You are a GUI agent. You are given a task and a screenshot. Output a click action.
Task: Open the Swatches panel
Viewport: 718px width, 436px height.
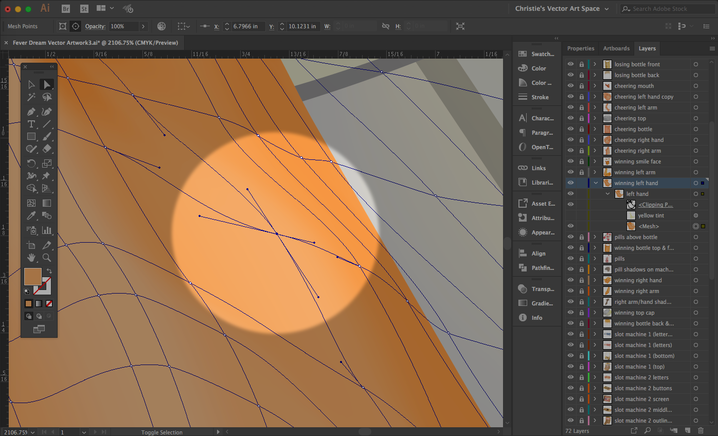coord(536,54)
